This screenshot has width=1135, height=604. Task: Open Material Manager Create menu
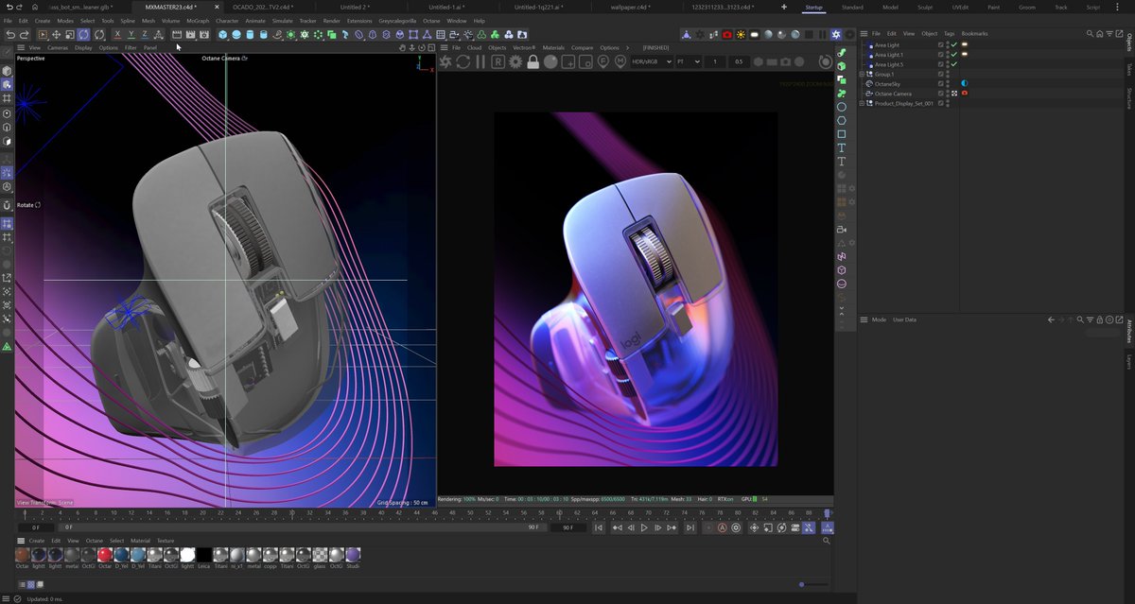pos(37,541)
